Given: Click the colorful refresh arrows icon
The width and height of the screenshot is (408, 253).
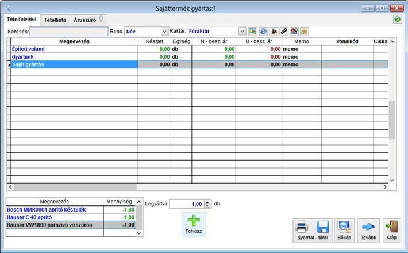Looking at the screenshot, I should 294,32.
